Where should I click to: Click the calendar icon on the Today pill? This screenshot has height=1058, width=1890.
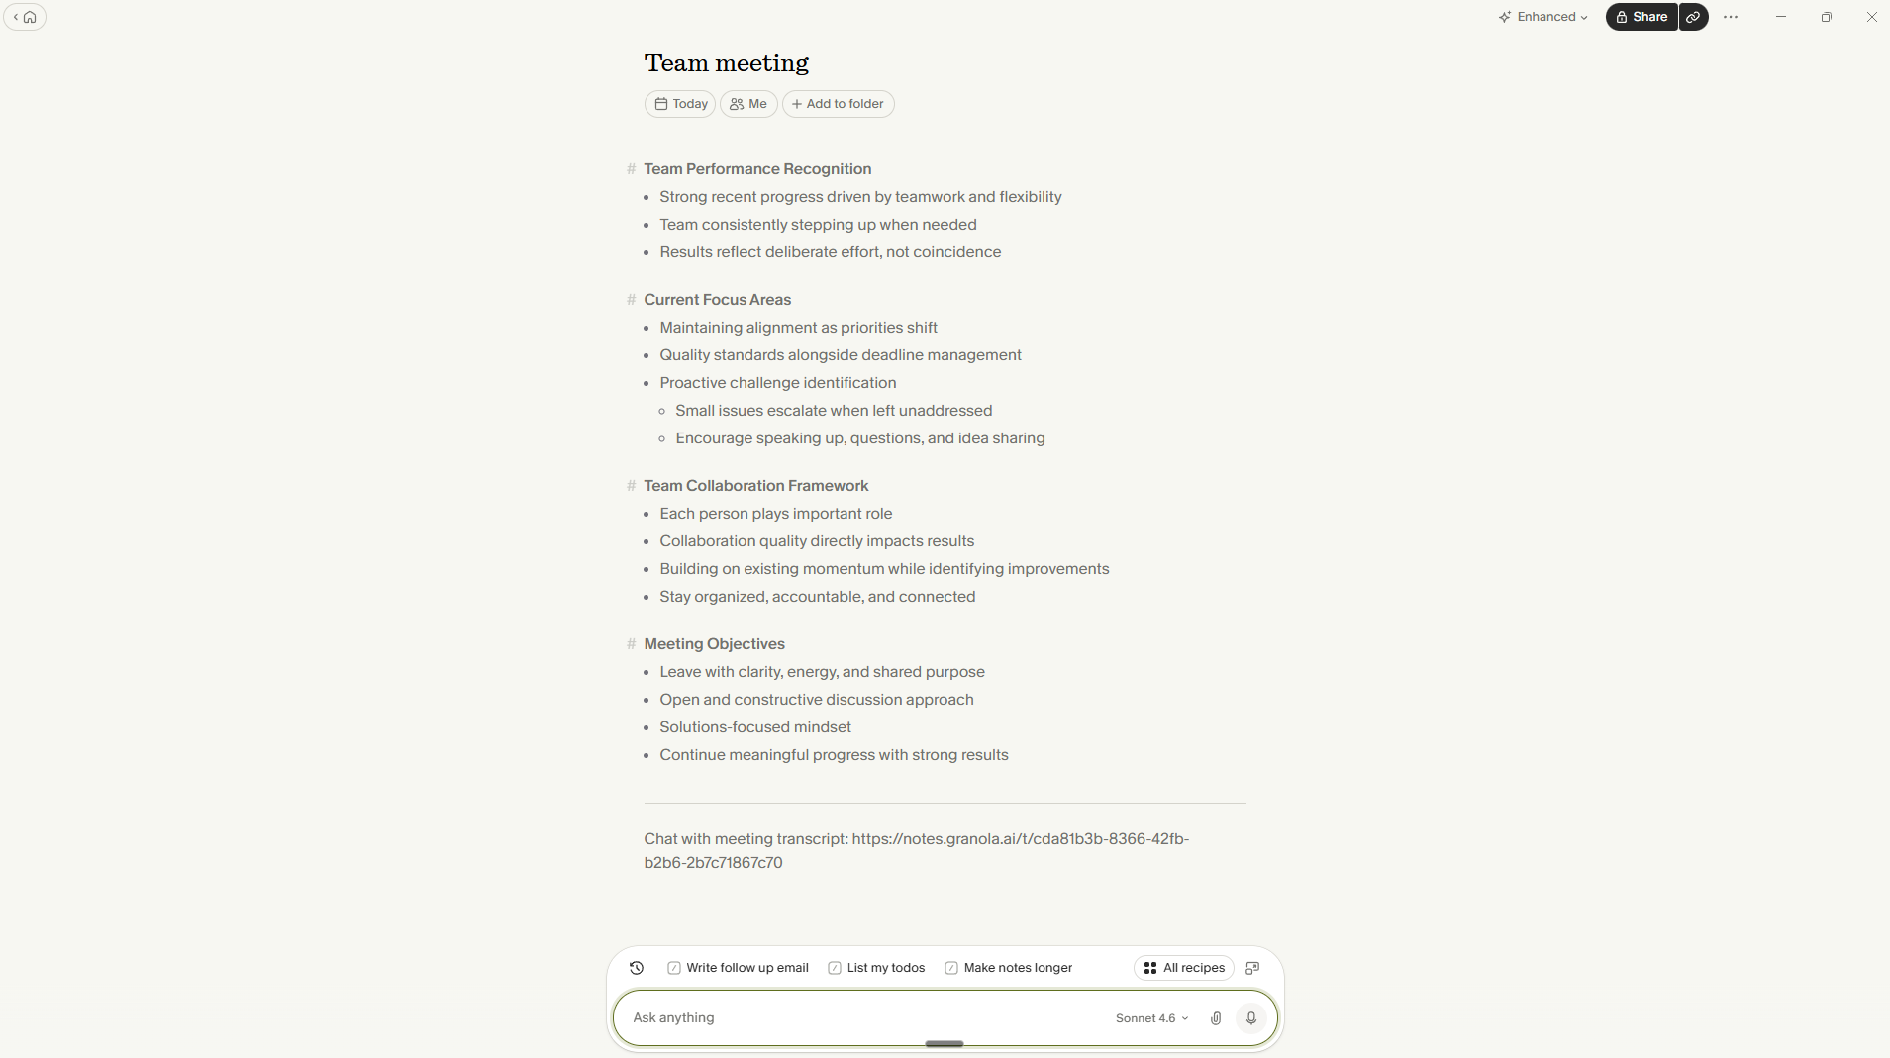click(661, 104)
